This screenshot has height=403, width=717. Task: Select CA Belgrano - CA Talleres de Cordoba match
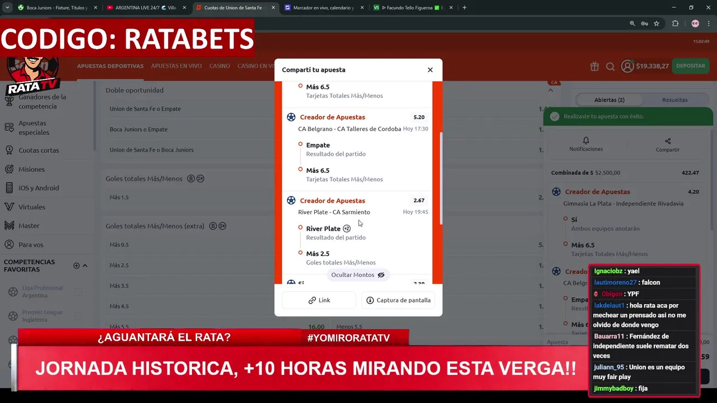point(350,129)
